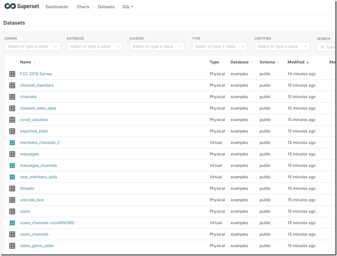337x256 pixels.
Task: Switch to the Dashboards section
Action: (x=57, y=7)
